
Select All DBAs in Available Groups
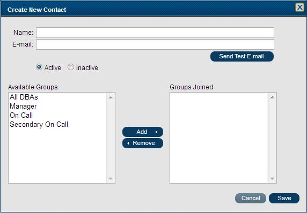[24, 97]
